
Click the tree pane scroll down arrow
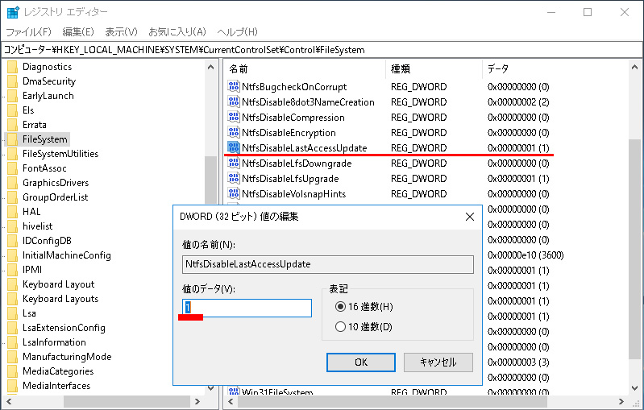tap(210, 387)
